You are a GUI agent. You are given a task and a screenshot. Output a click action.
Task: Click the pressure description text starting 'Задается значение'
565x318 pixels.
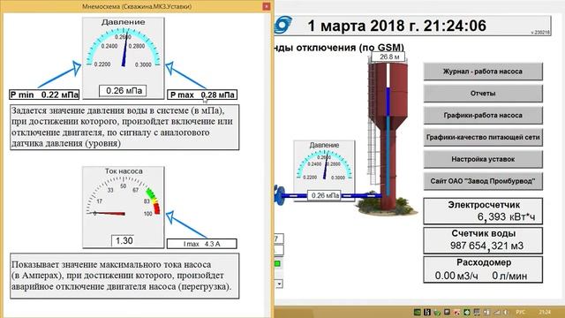(x=124, y=127)
